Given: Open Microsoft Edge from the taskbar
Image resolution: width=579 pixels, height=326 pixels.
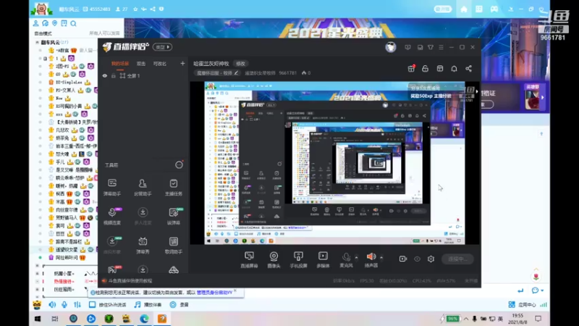Looking at the screenshot, I should 144,319.
